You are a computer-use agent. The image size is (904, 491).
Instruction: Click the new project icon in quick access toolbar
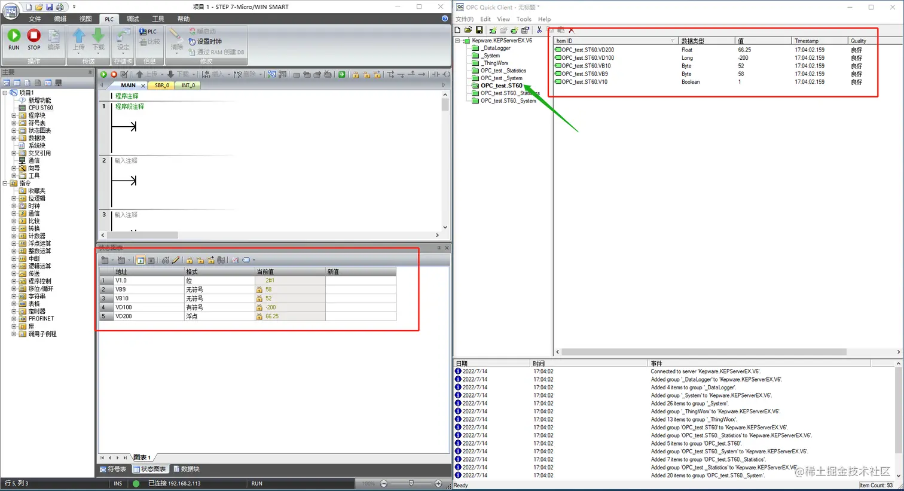click(x=29, y=7)
